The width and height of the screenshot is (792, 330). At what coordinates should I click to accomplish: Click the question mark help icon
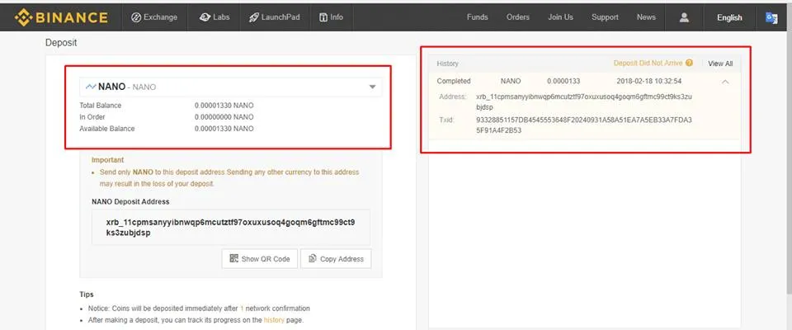click(x=690, y=64)
